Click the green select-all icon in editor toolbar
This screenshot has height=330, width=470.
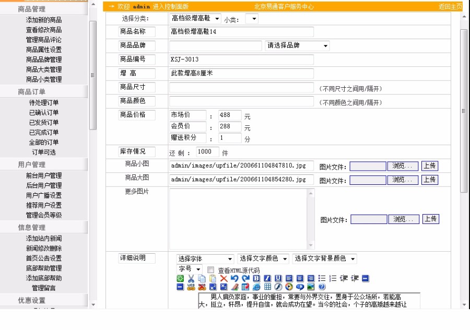click(x=180, y=278)
